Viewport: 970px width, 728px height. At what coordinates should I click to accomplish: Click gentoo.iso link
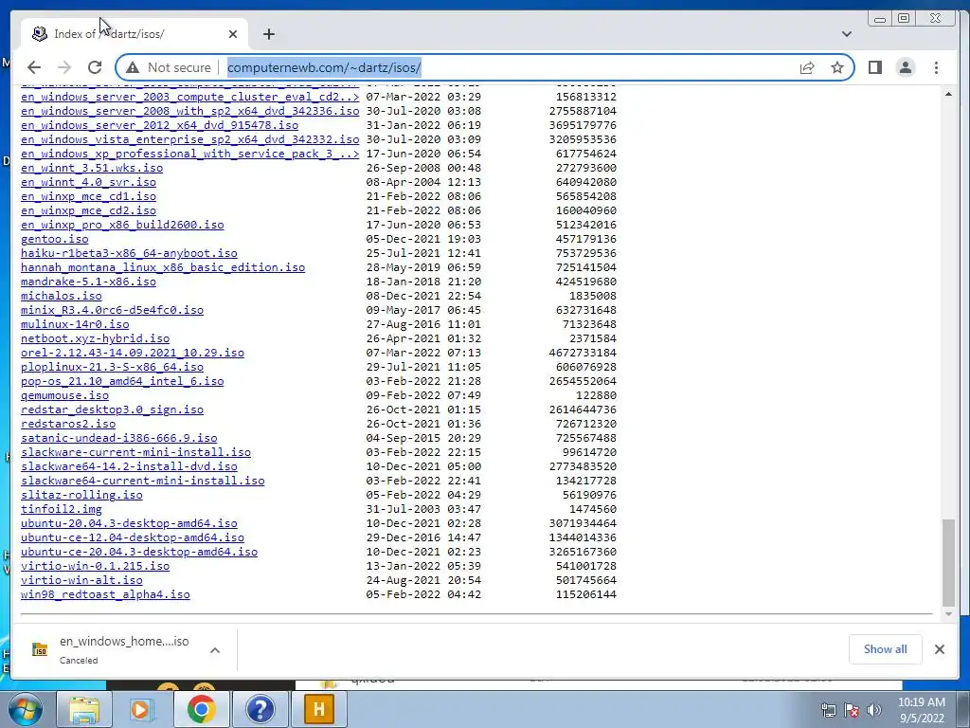[54, 239]
